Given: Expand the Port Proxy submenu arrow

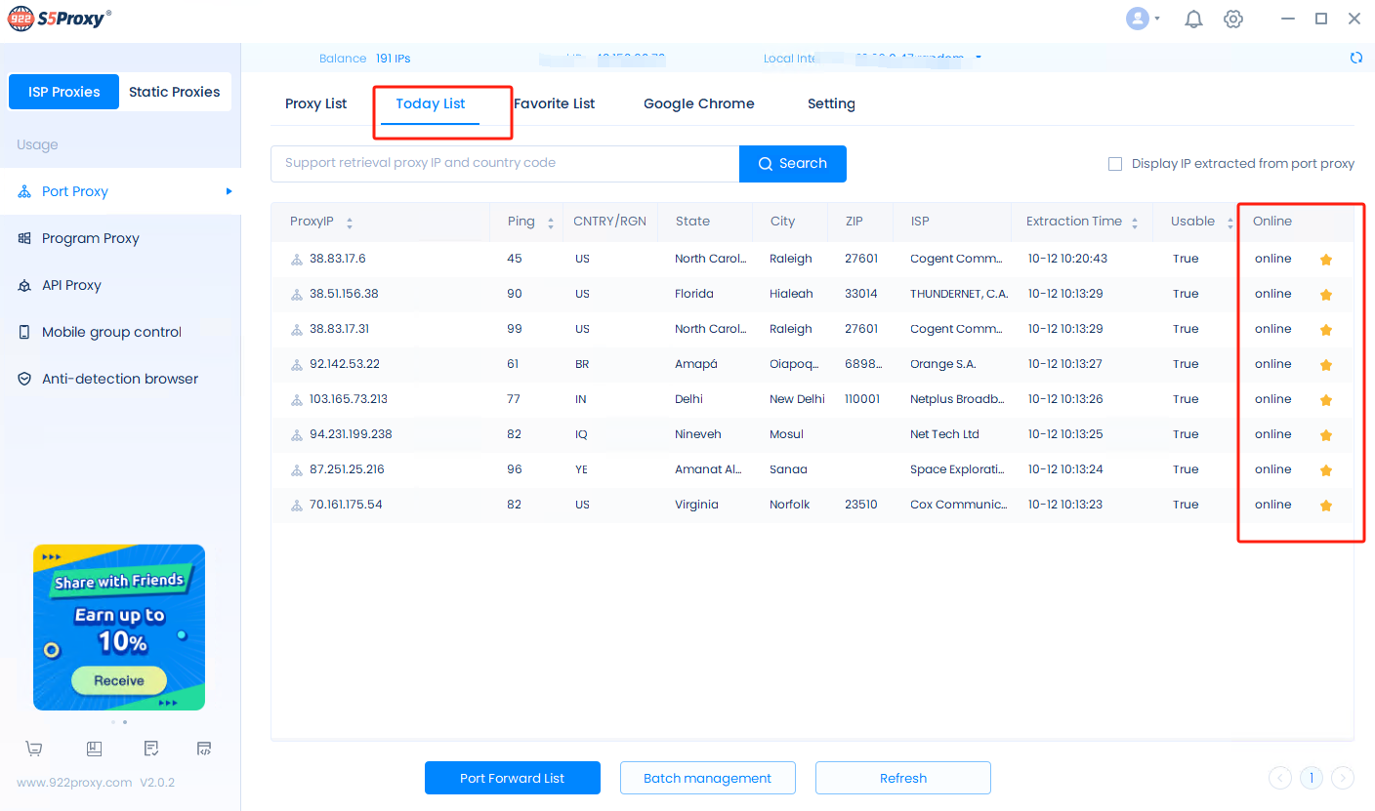Looking at the screenshot, I should point(229,191).
